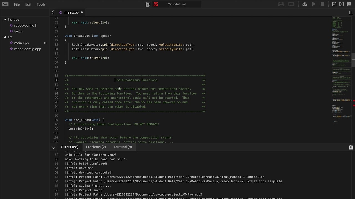Collapse the bottom output panel chevron
The width and height of the screenshot is (355, 199).
coord(53,147)
